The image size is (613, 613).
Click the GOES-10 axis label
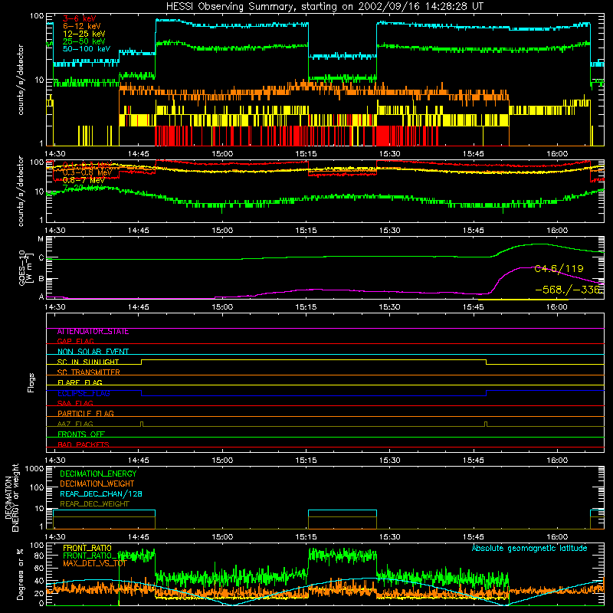point(25,267)
